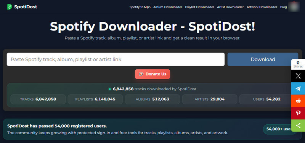Go to Album Downloader

(168, 7)
